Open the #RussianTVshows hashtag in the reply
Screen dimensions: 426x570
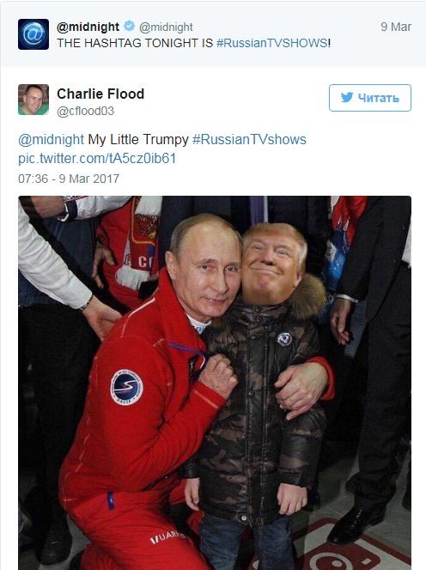tap(249, 140)
